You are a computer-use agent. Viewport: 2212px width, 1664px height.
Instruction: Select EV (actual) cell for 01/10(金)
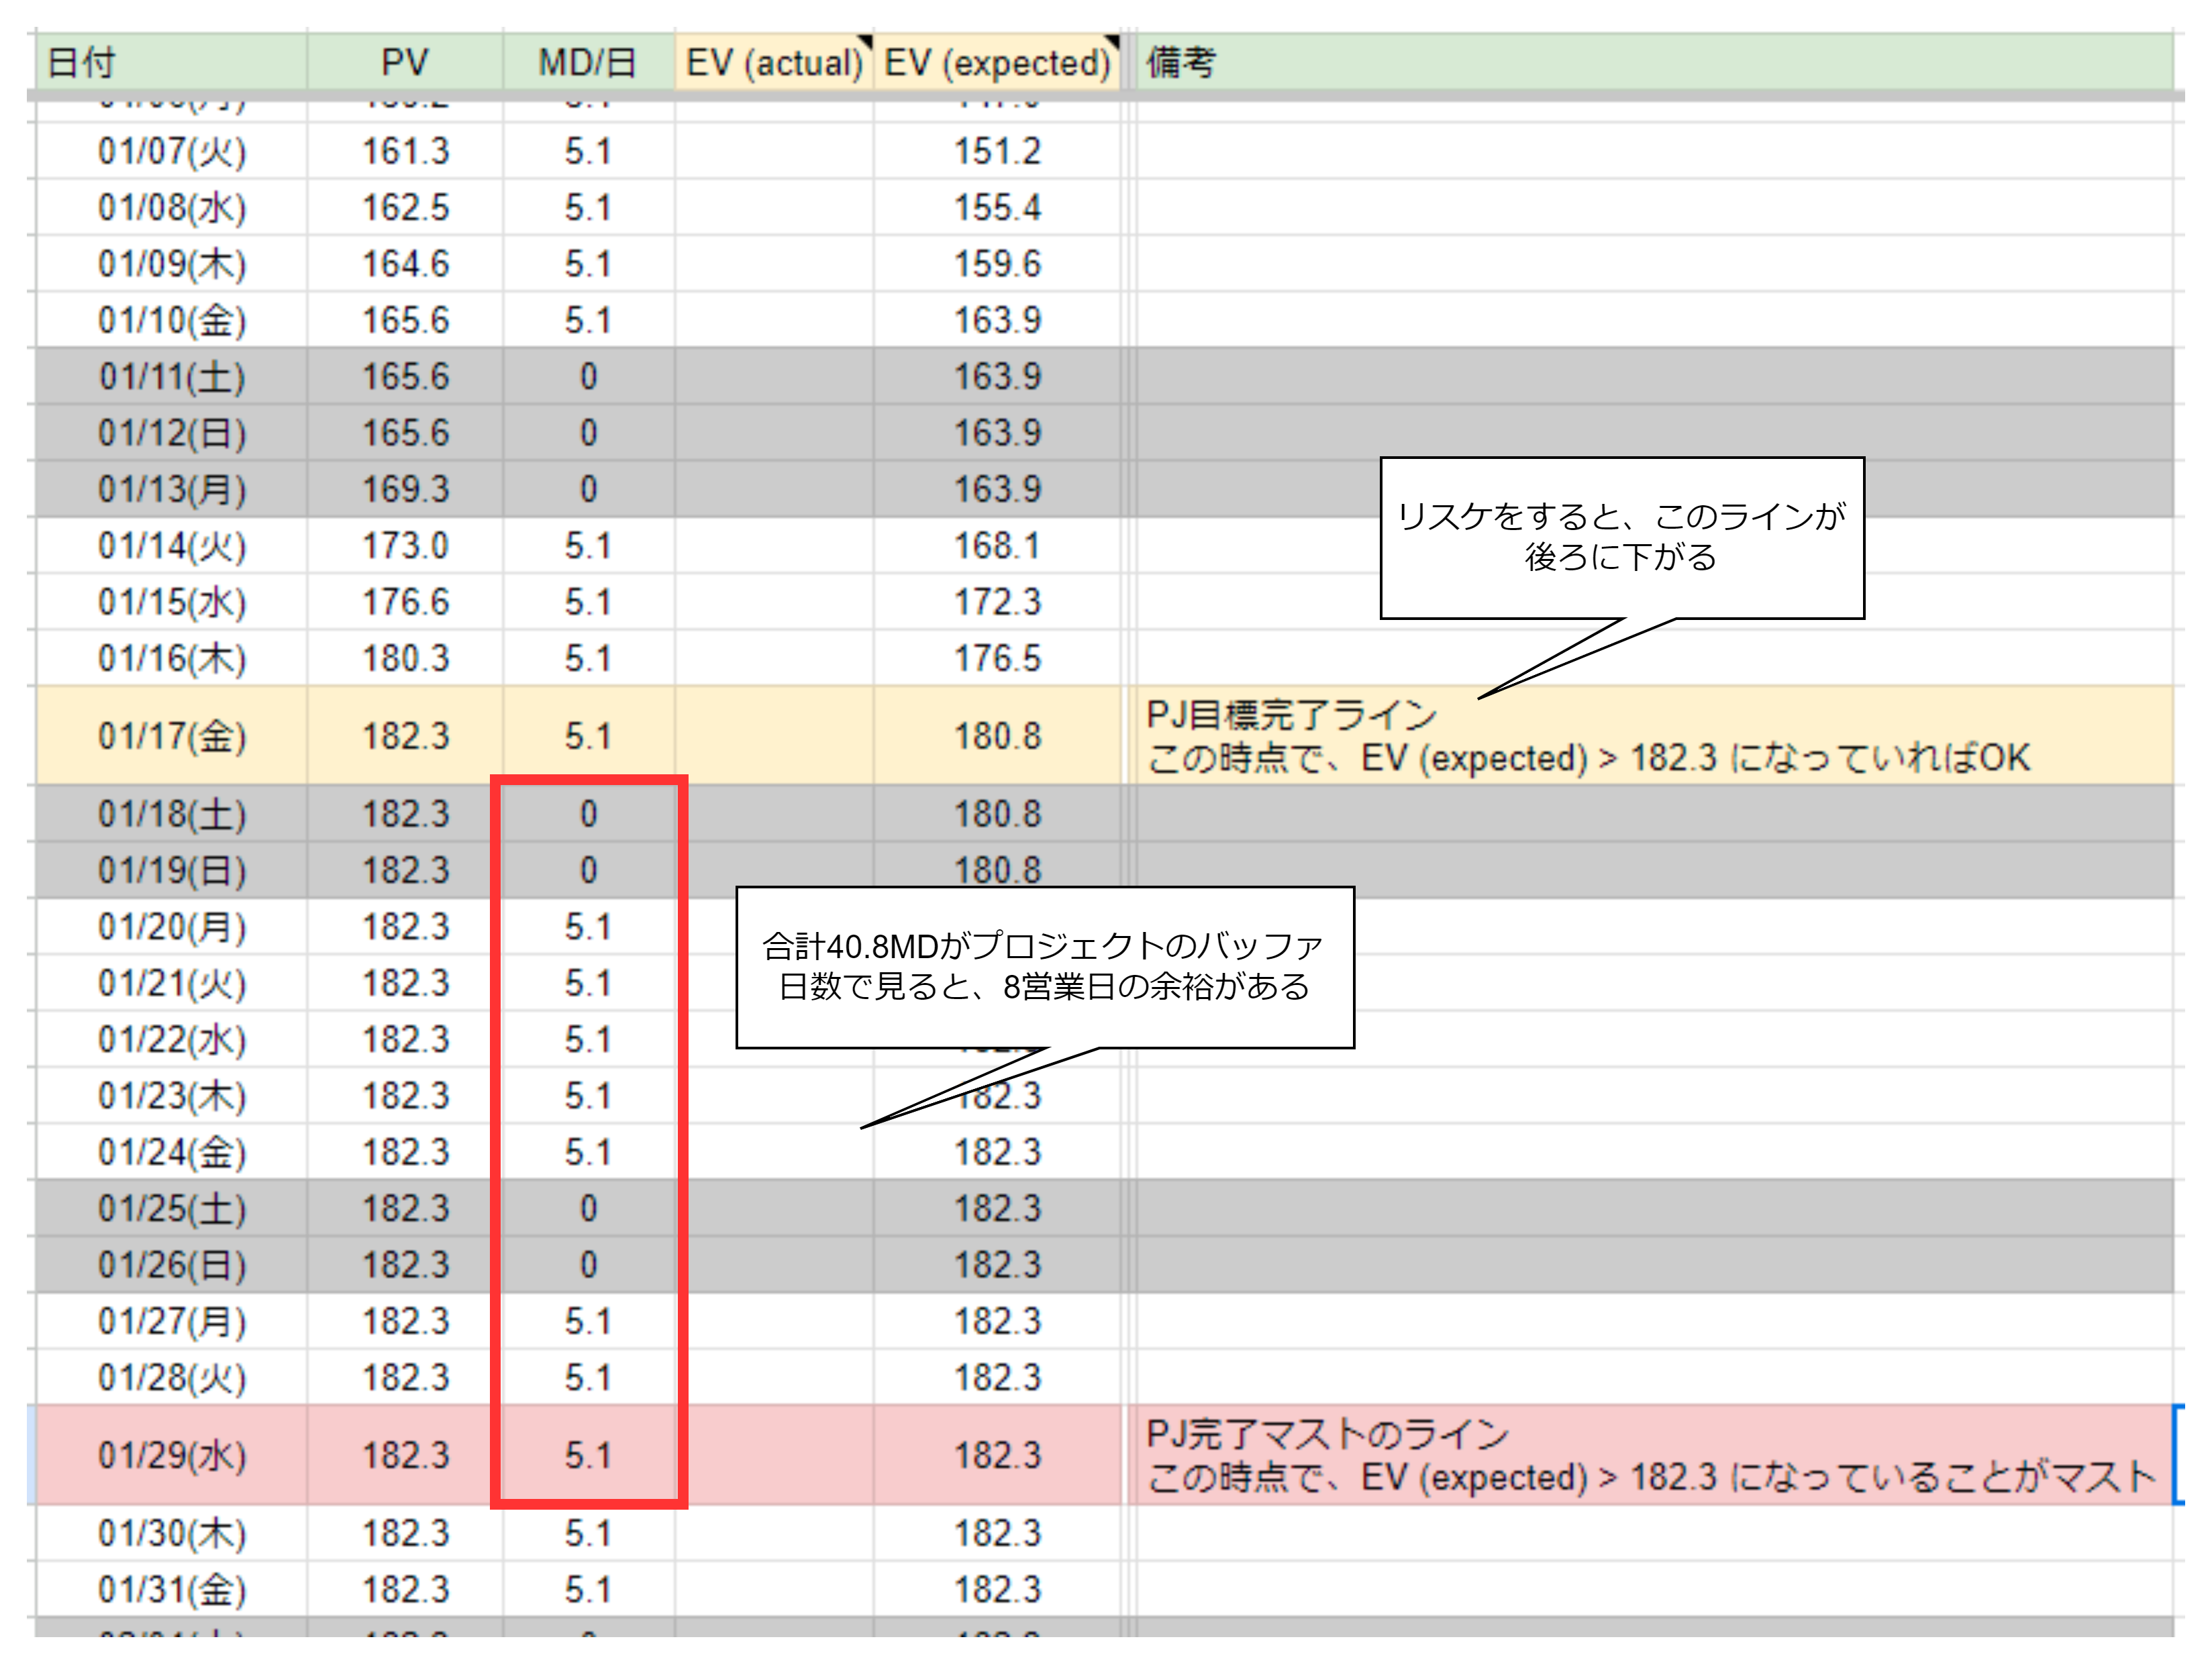point(773,321)
